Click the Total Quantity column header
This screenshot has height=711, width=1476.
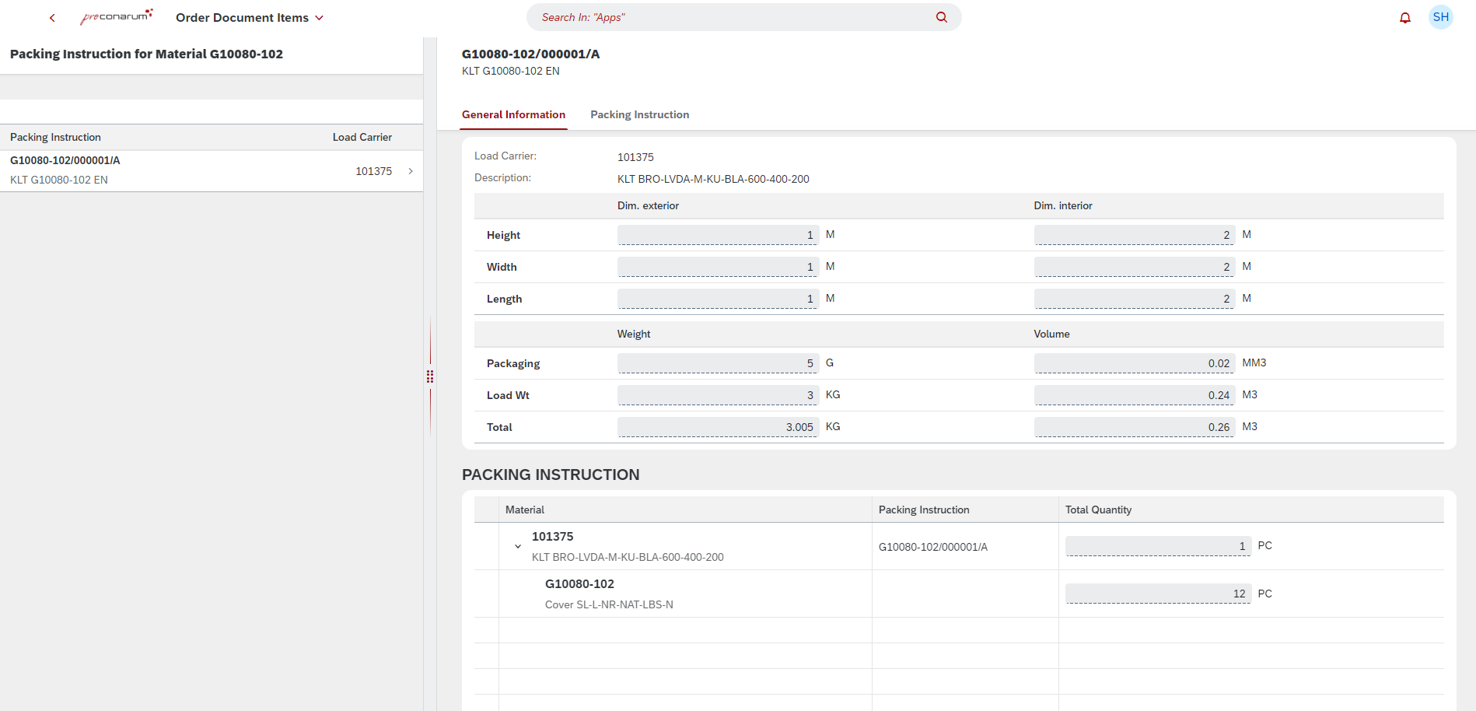[1098, 510]
